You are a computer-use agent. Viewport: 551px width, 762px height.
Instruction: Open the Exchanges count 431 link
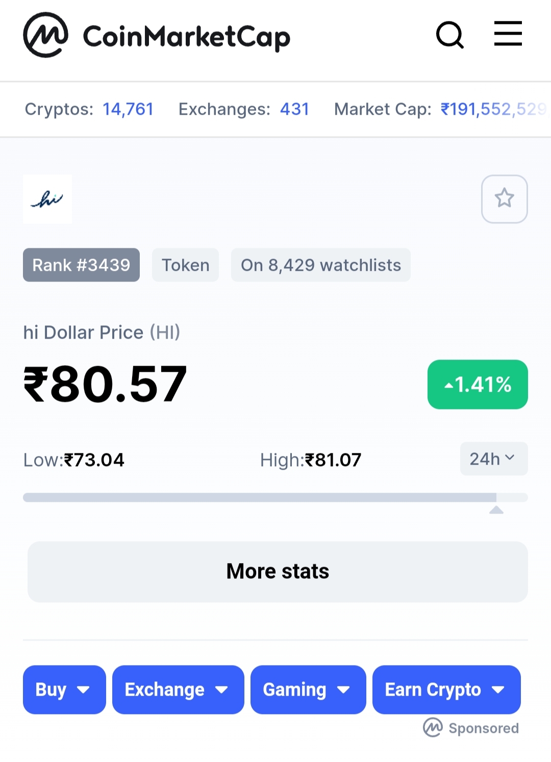(295, 109)
